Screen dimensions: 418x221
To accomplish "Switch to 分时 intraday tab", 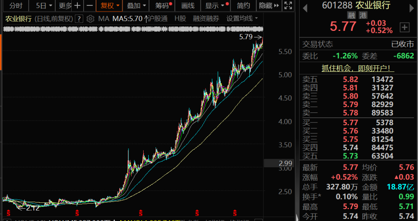I will (16, 5).
